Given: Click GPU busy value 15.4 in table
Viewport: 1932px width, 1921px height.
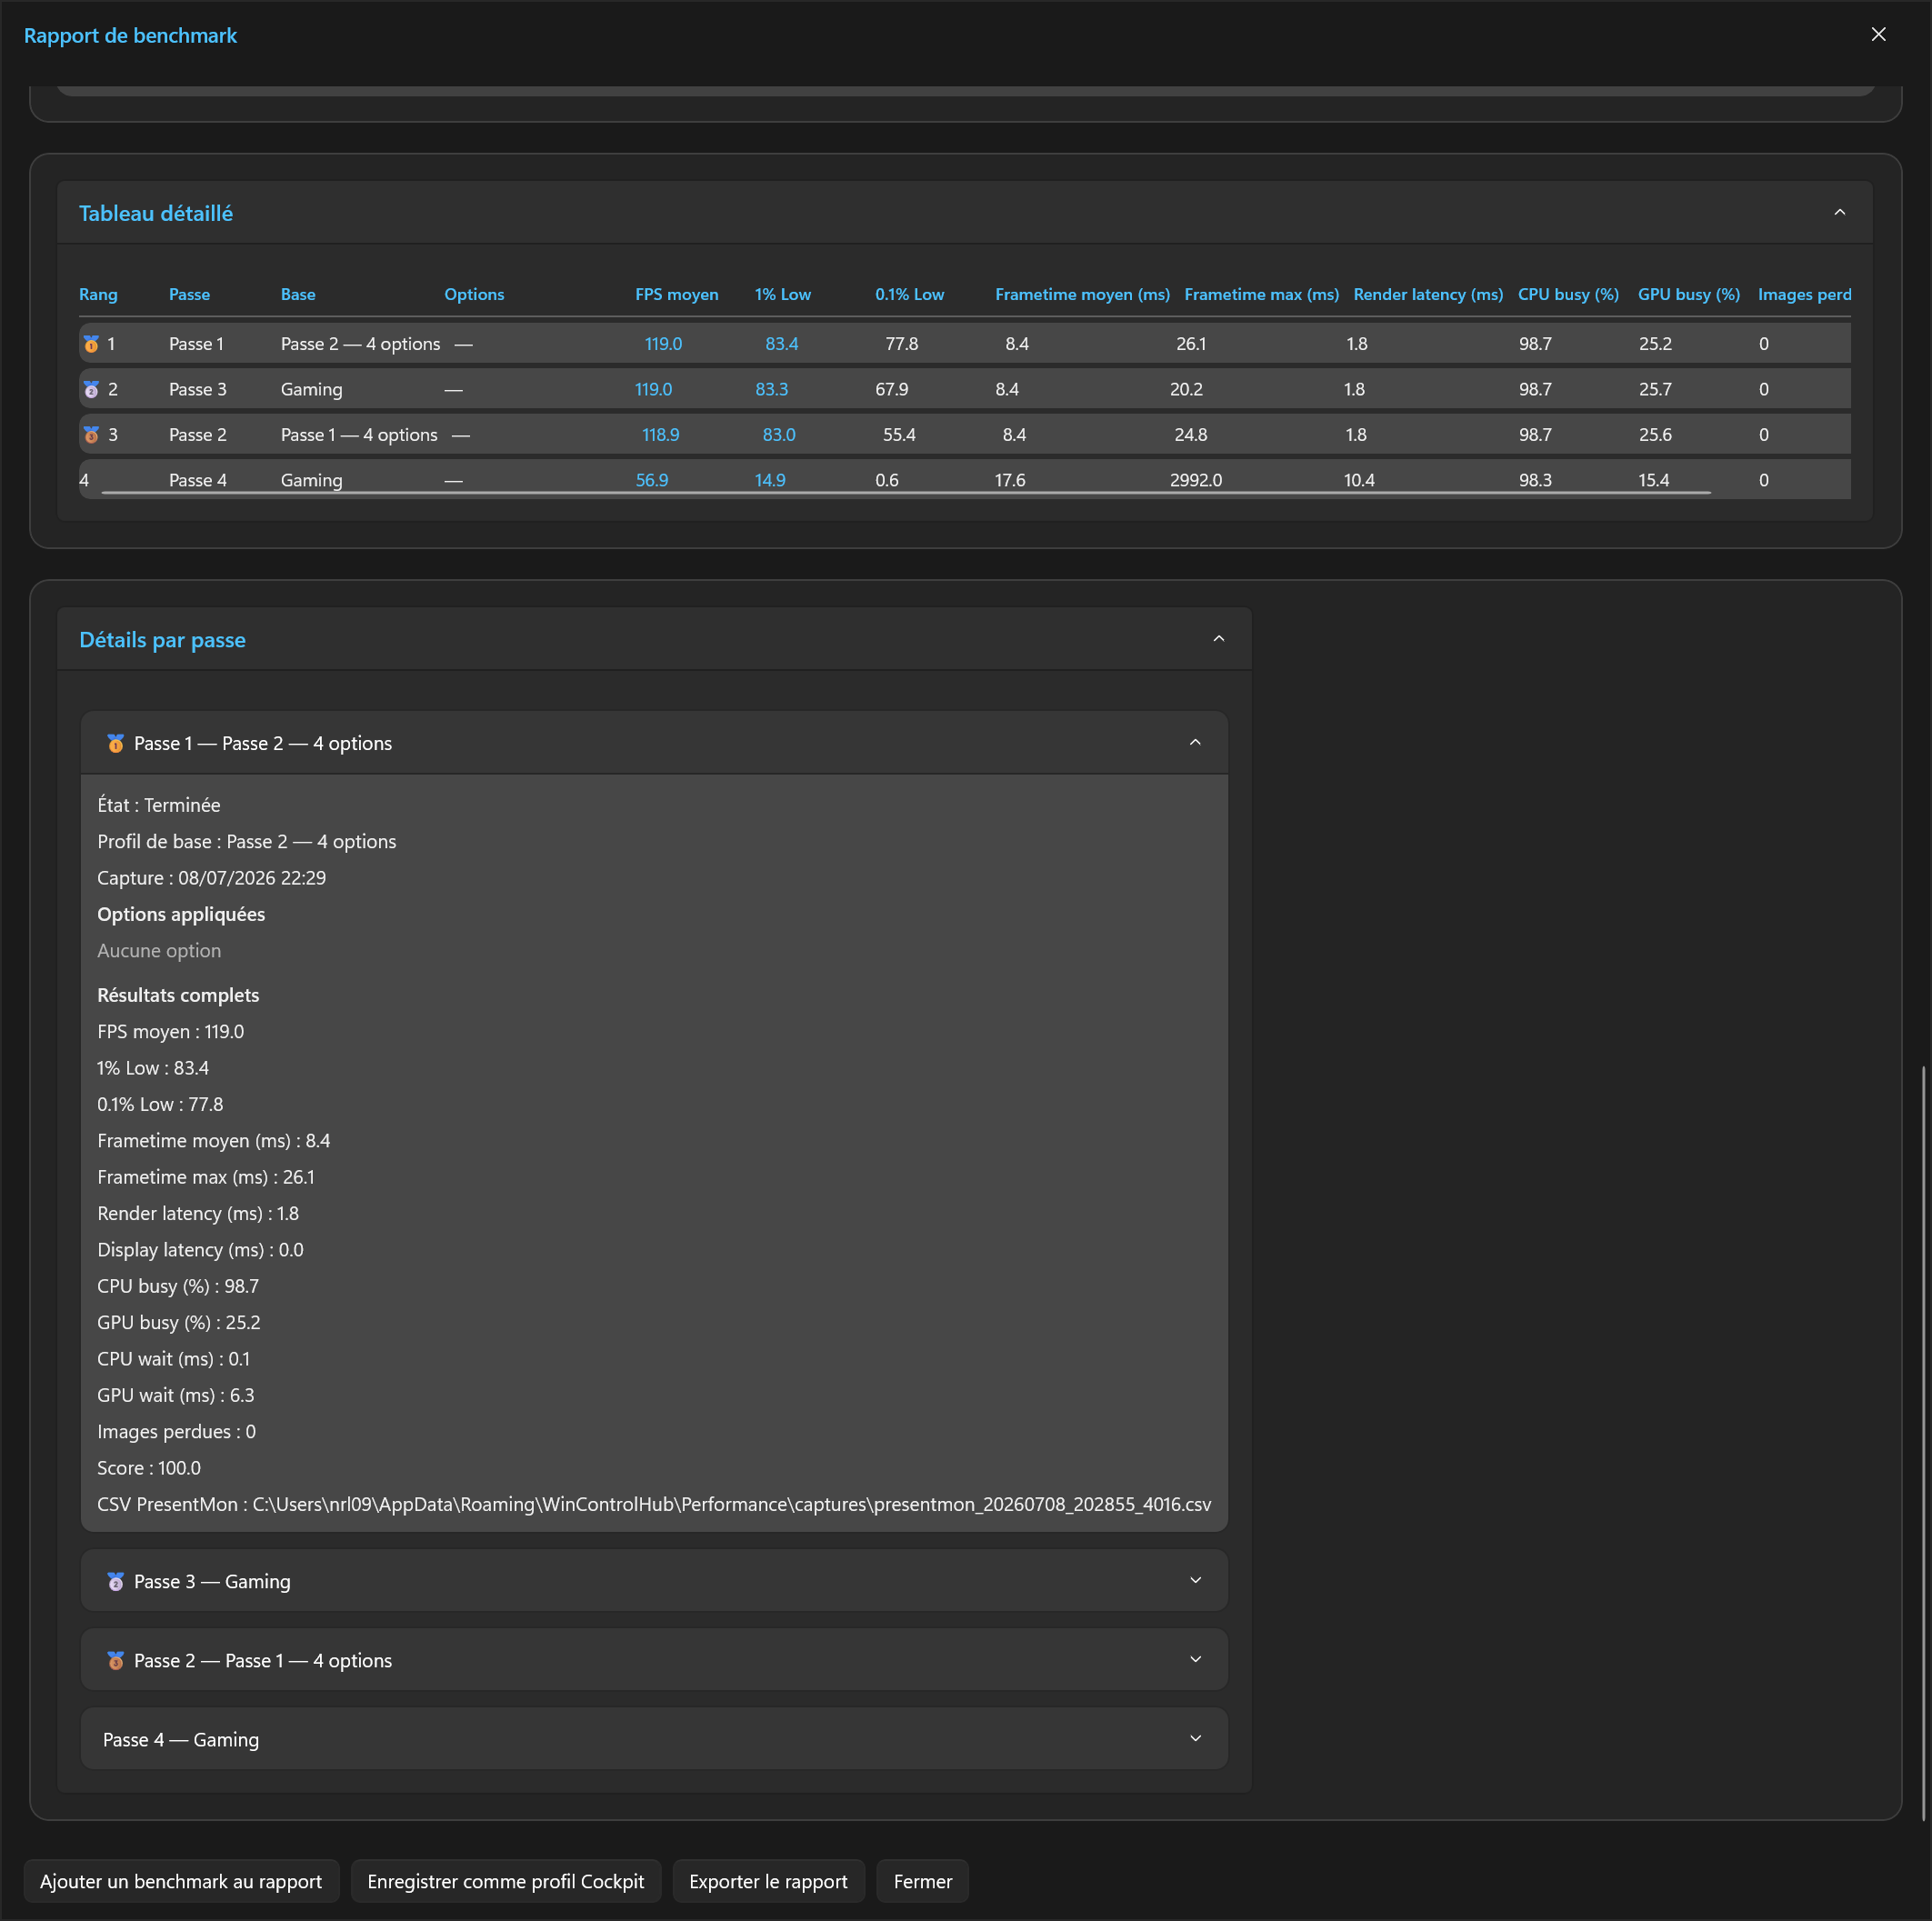Looking at the screenshot, I should 1653,480.
